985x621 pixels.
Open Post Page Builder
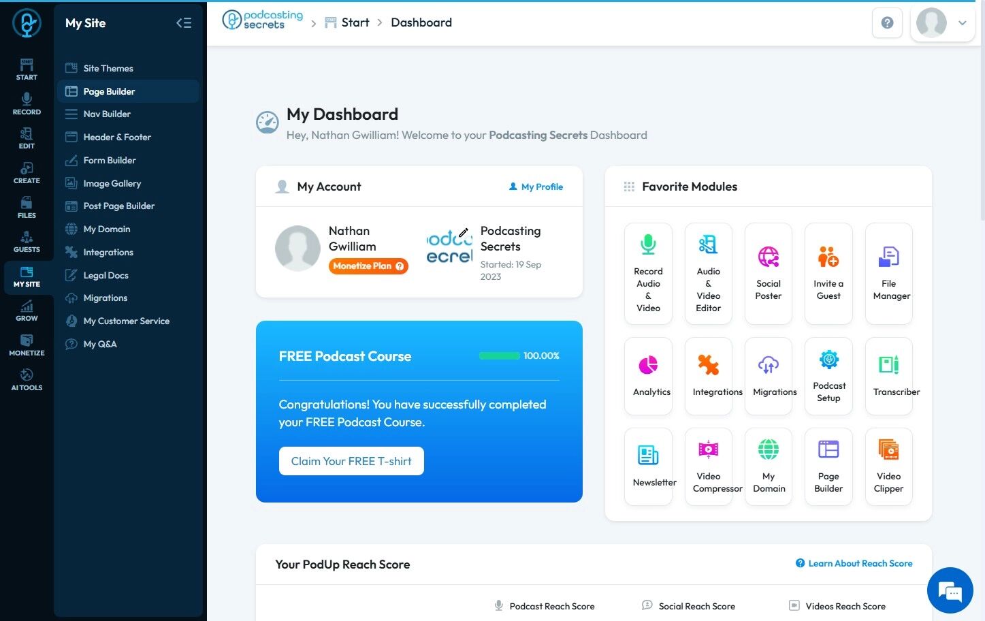coord(129,206)
